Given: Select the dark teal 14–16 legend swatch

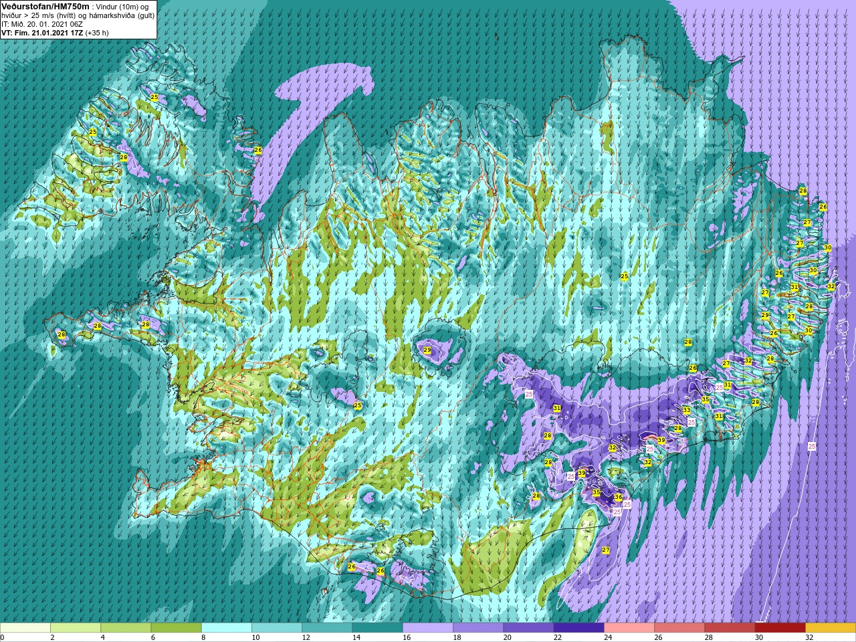Looking at the screenshot, I should click(x=377, y=628).
